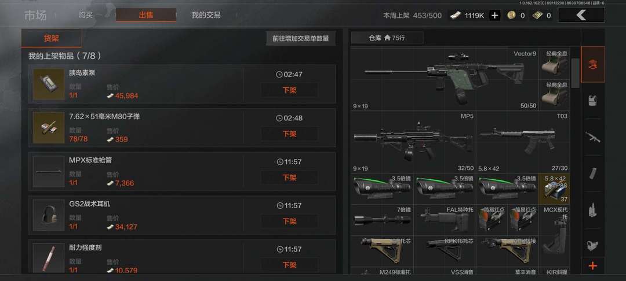Open the 我的交易 tab
Screen dimensions: 626x281
coord(206,15)
